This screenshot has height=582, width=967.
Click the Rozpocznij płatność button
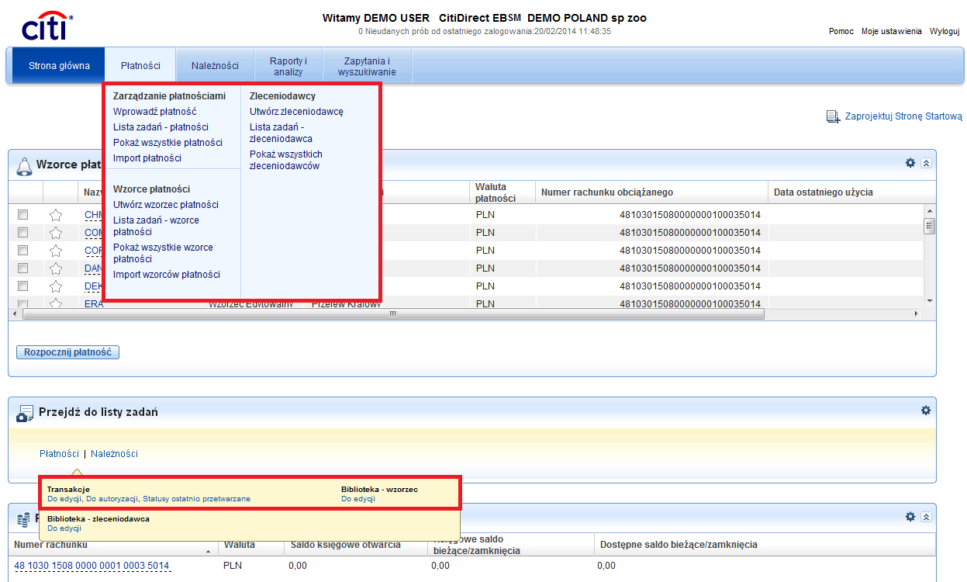point(67,352)
